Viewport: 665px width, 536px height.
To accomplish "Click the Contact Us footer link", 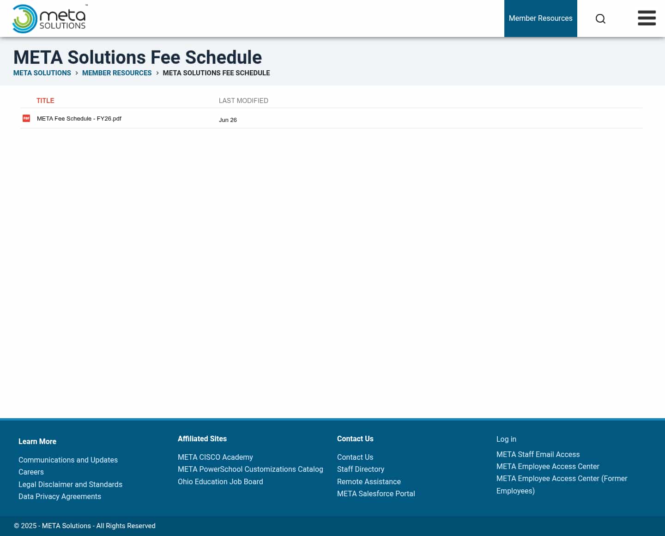I will pos(355,457).
